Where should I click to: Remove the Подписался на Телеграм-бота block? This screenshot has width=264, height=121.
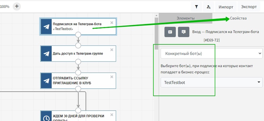pos(112,23)
